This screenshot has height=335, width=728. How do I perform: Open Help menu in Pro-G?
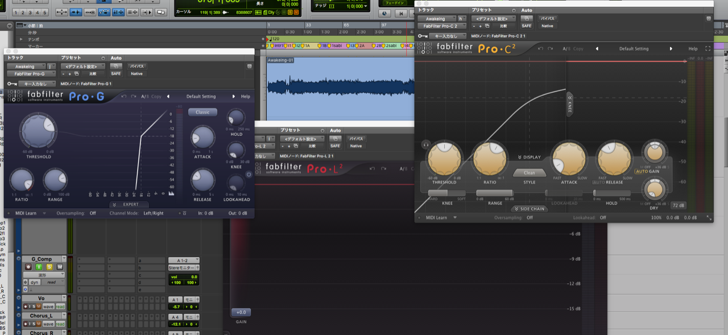point(246,97)
